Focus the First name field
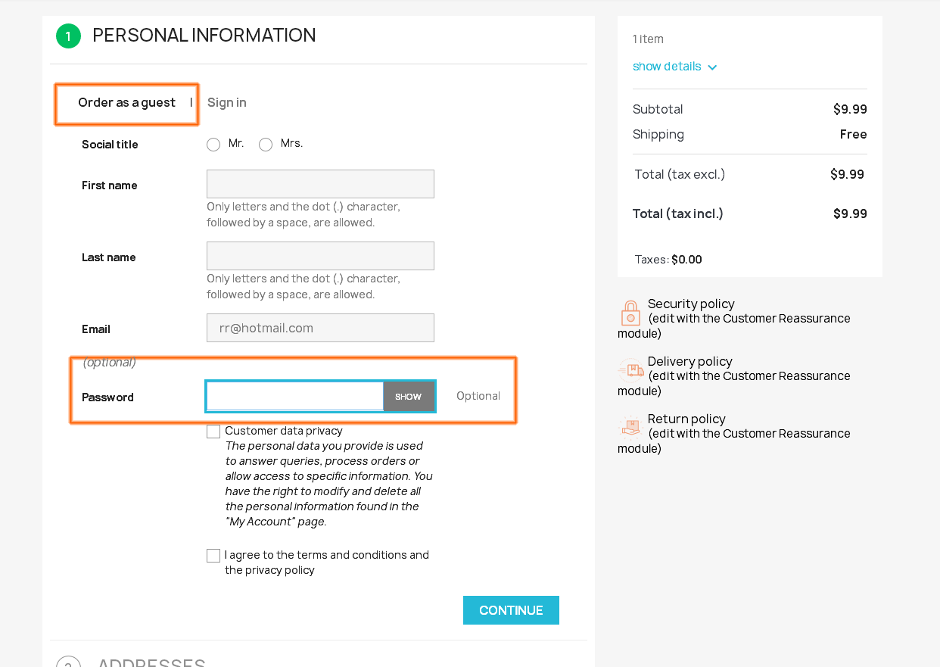940x667 pixels. coord(320,184)
